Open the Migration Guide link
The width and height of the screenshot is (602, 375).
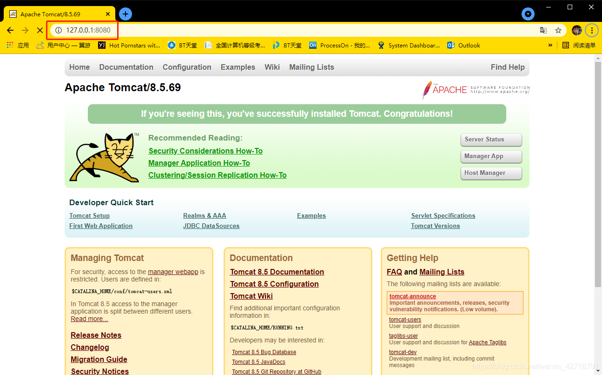(x=99, y=359)
